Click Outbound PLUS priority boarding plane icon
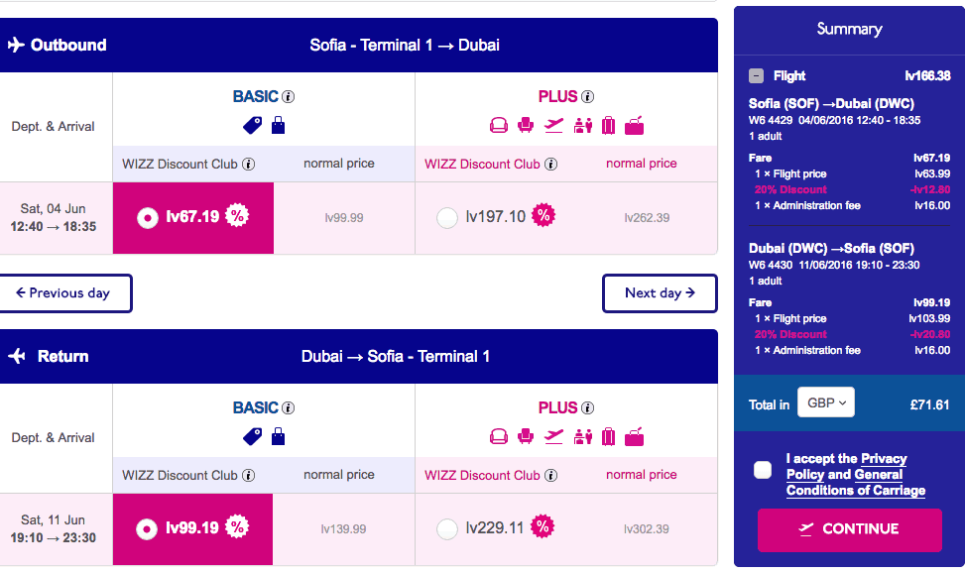This screenshot has height=573, width=965. 553,126
